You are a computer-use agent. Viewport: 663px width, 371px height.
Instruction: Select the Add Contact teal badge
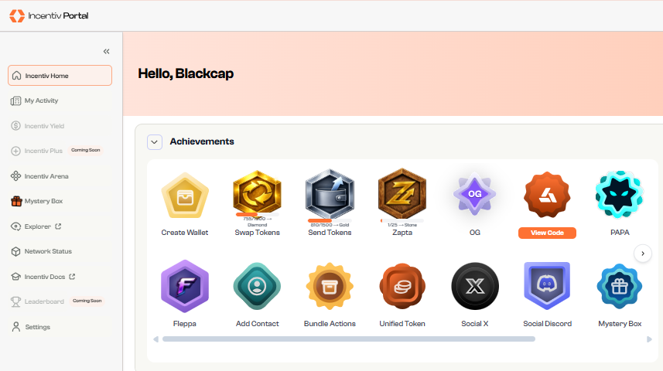point(257,287)
